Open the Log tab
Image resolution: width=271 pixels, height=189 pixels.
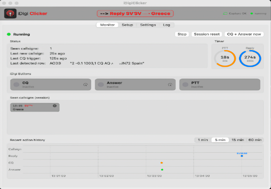tap(166, 25)
